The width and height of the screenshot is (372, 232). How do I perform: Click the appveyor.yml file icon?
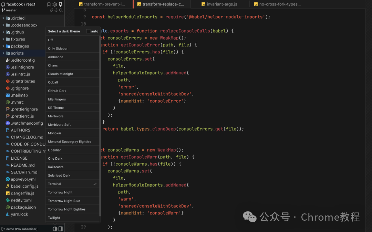(8, 179)
